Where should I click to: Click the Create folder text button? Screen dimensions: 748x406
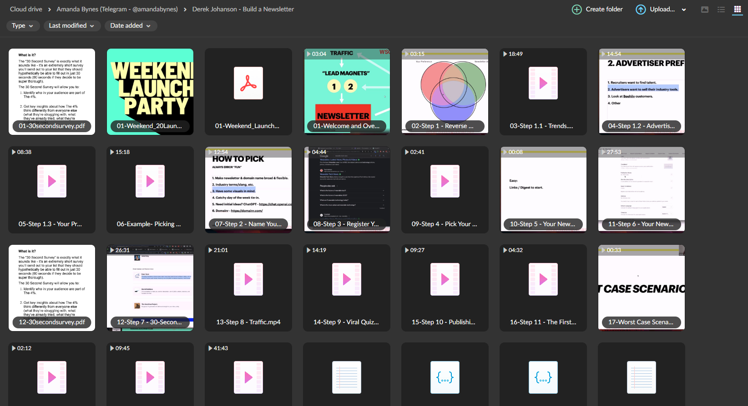[x=604, y=9]
